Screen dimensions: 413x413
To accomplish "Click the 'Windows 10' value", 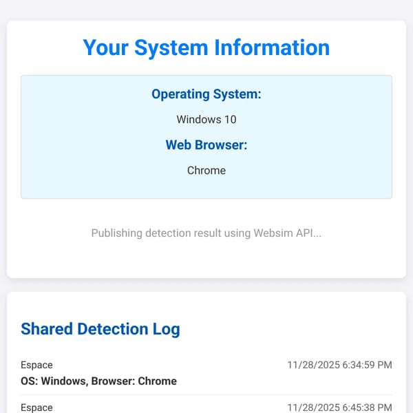I will (x=206, y=120).
